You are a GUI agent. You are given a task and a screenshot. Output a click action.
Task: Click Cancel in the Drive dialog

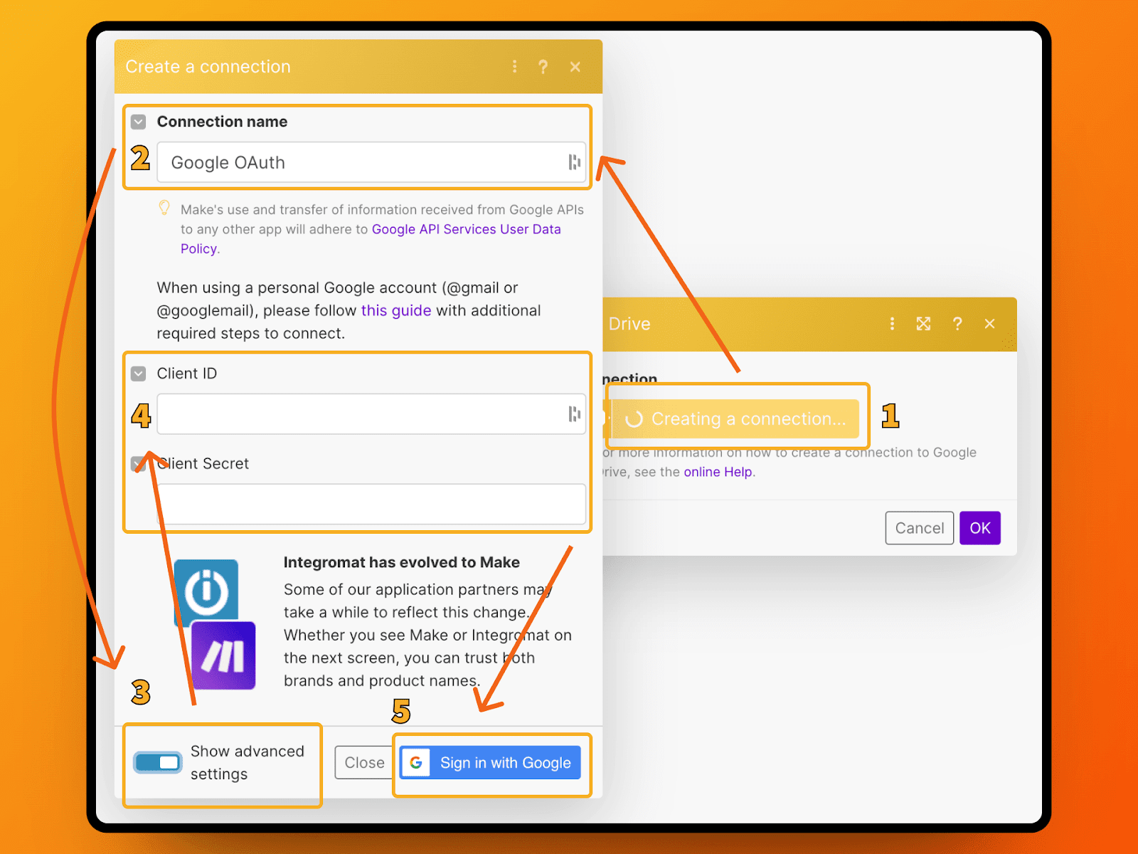[920, 528]
